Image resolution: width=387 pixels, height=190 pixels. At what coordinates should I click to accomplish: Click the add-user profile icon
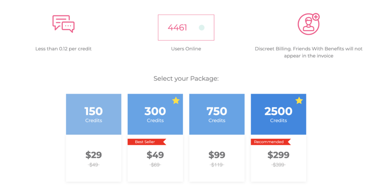click(308, 24)
